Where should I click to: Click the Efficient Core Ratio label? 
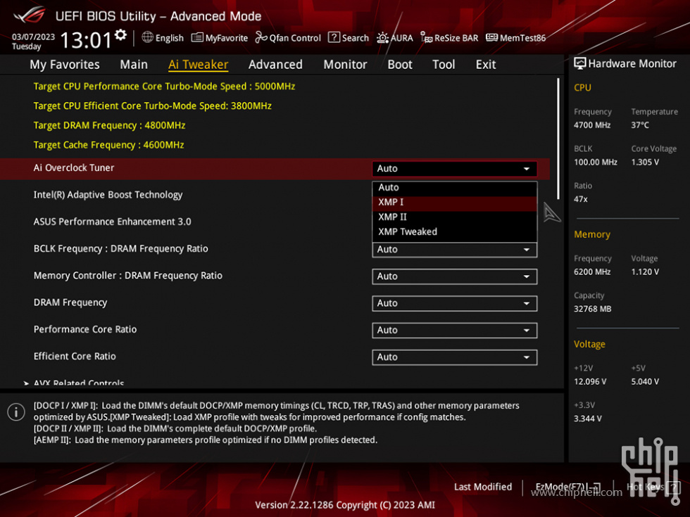(75, 357)
